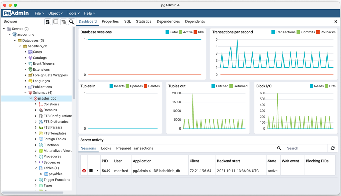
Task: Click the payables table icon
Action: tap(46, 174)
